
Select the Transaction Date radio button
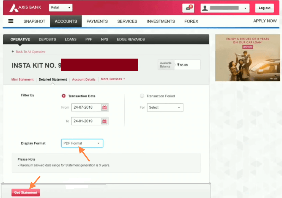click(x=64, y=96)
